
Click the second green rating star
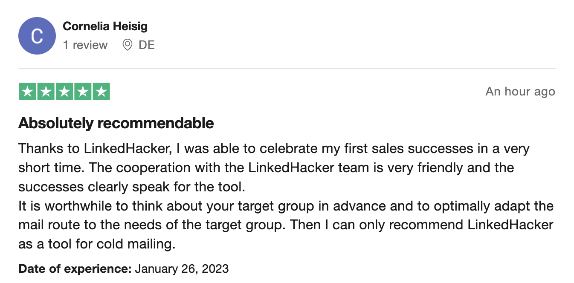click(46, 92)
